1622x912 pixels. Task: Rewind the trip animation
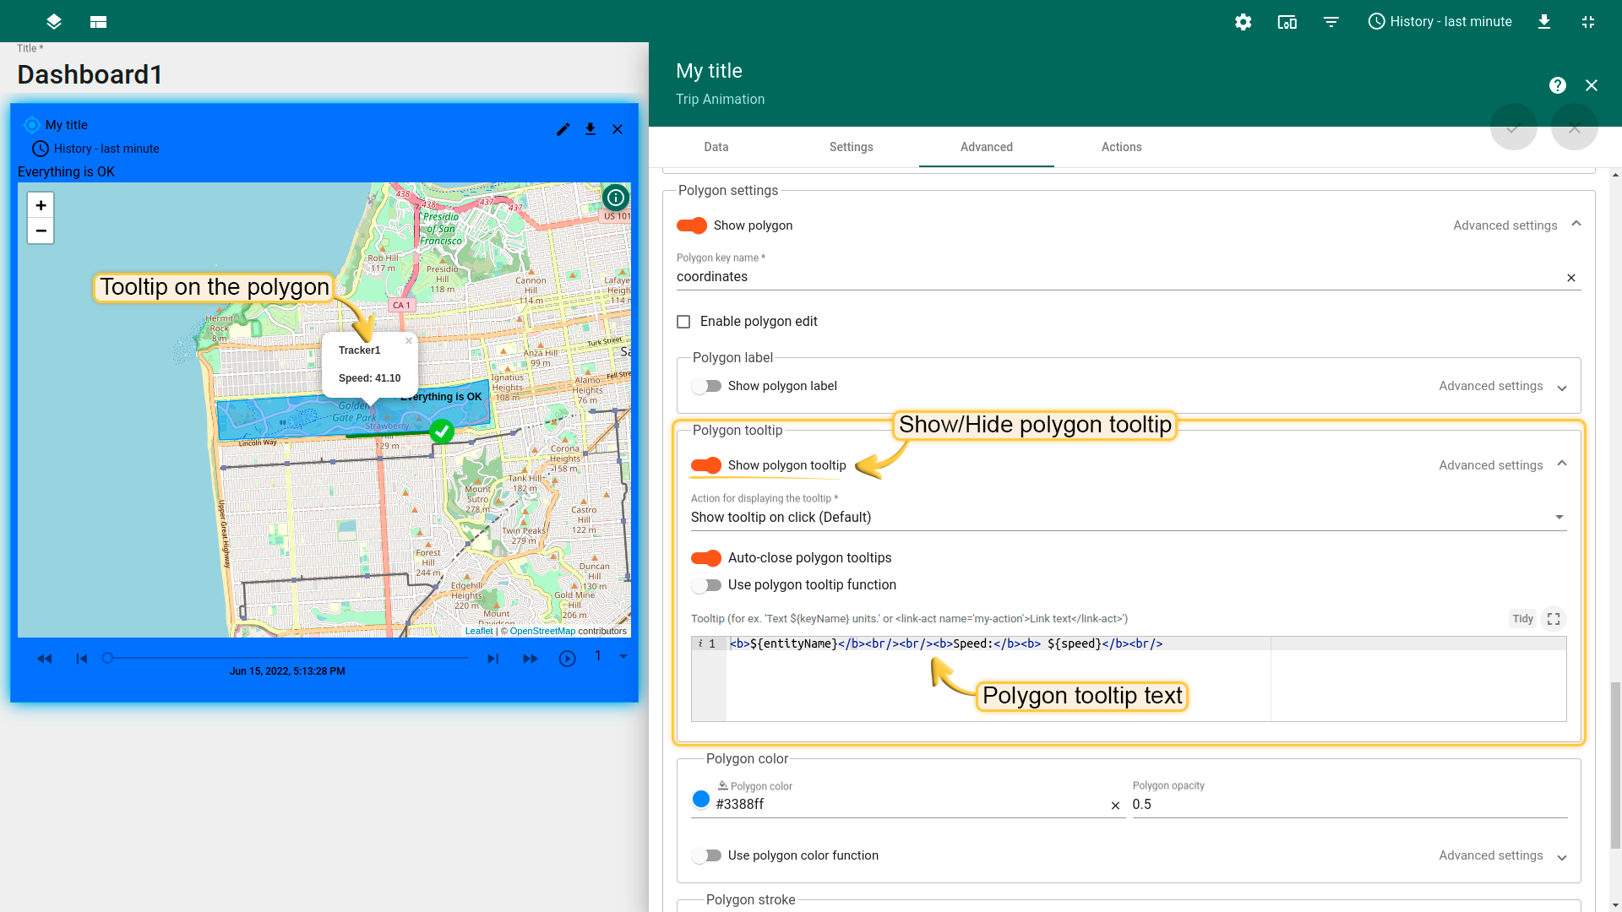[45, 659]
